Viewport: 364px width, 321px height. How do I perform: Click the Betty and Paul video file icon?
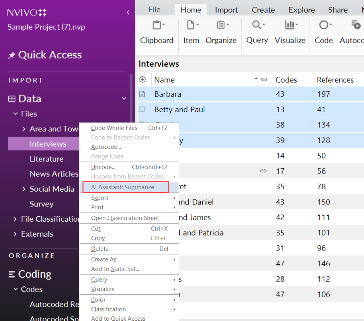click(x=142, y=110)
